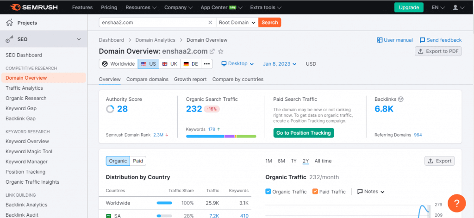
Task: Switch to the Compare domains tab
Action: point(147,79)
